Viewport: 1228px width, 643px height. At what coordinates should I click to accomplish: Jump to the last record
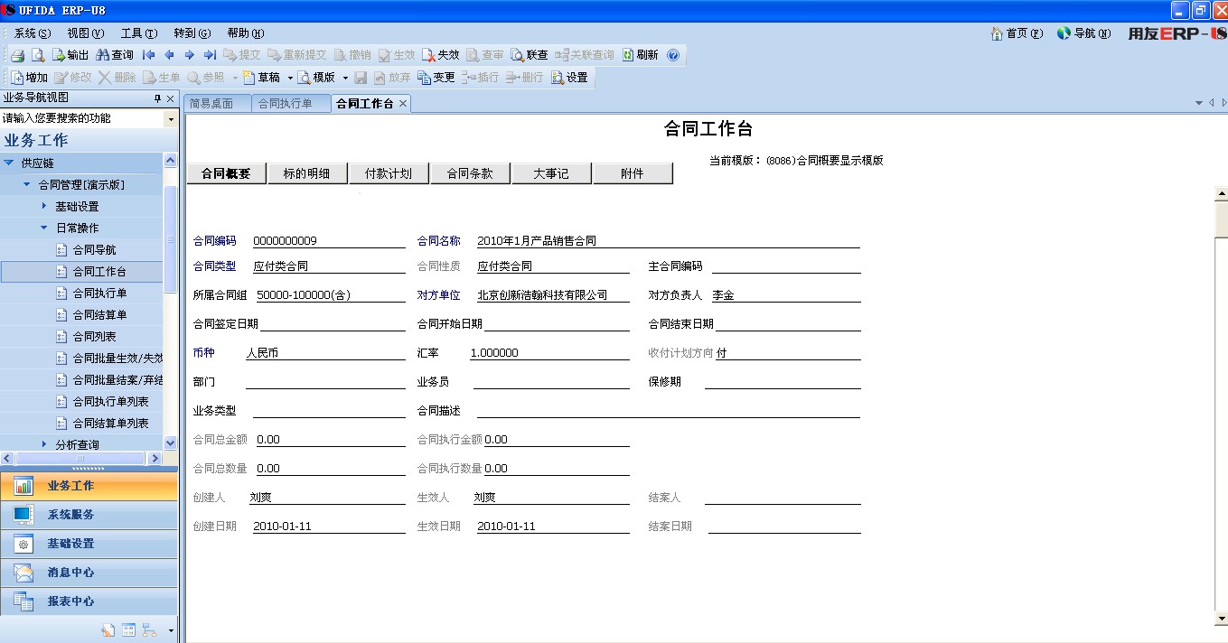(x=210, y=55)
